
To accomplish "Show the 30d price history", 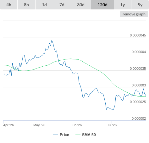I will click(81, 5).
